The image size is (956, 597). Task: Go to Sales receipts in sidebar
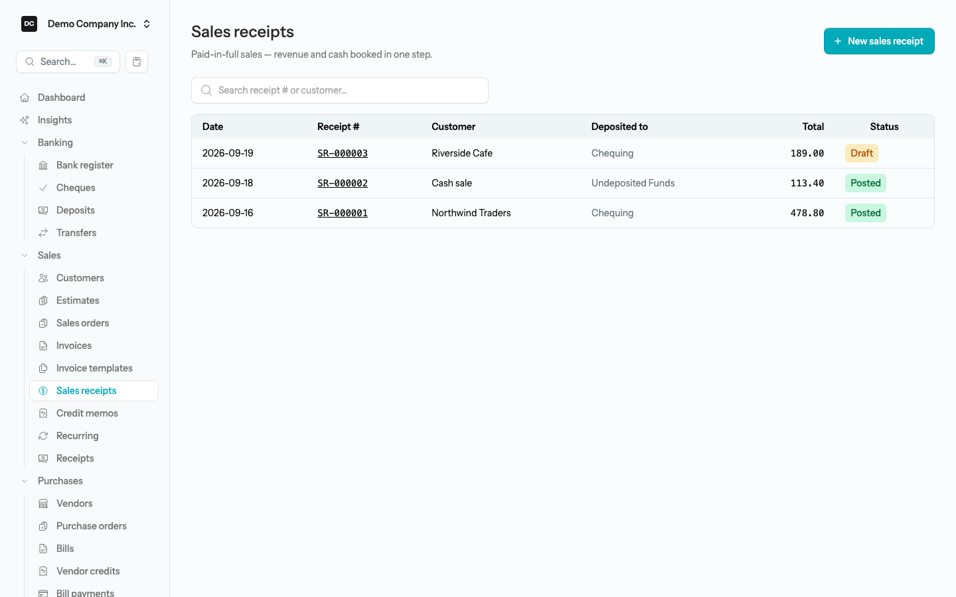[94, 391]
